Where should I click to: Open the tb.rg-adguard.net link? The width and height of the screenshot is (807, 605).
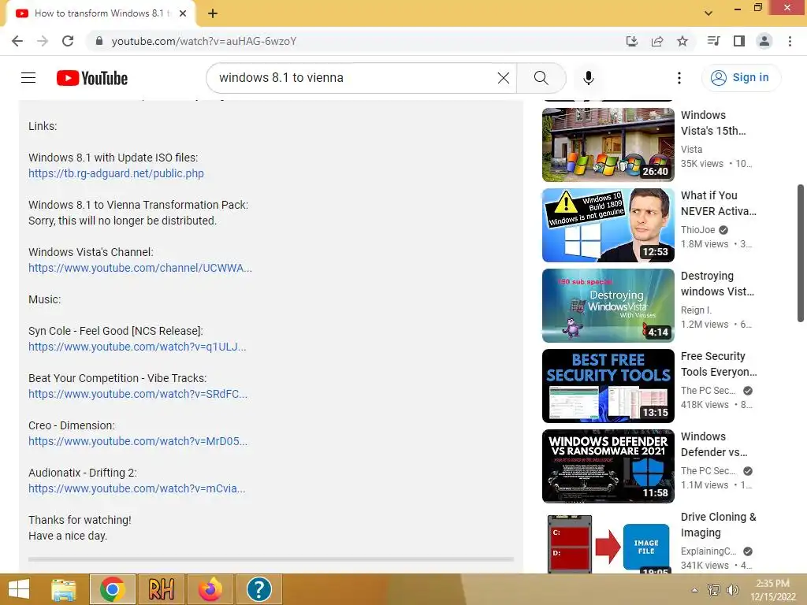coord(116,173)
